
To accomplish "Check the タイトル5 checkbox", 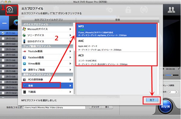I will tap(3, 55).
